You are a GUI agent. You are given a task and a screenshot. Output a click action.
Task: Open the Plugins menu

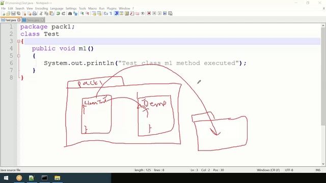point(112,9)
